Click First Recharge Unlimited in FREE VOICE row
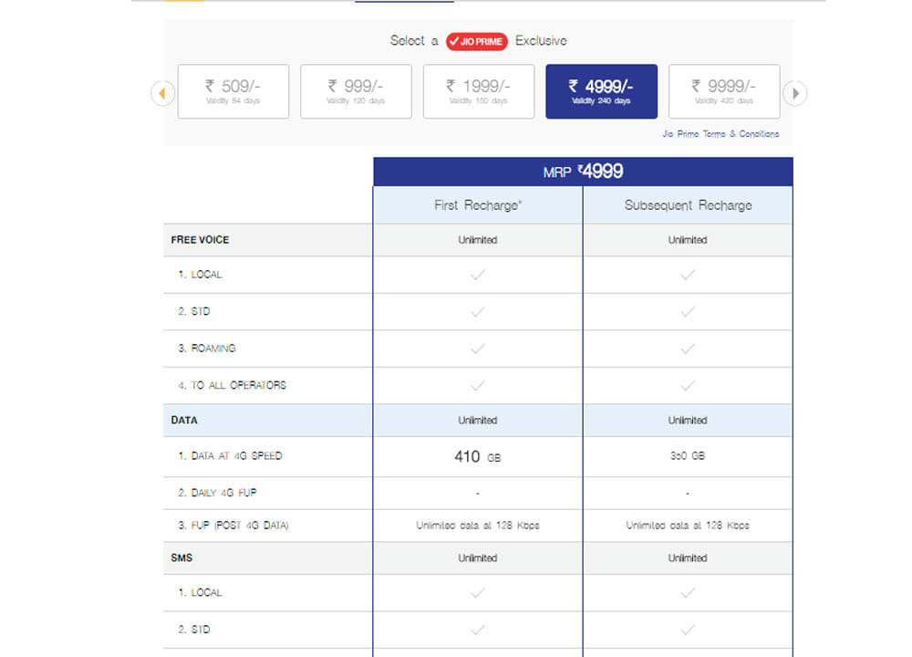Screen dimensions: 912x657 click(478, 240)
